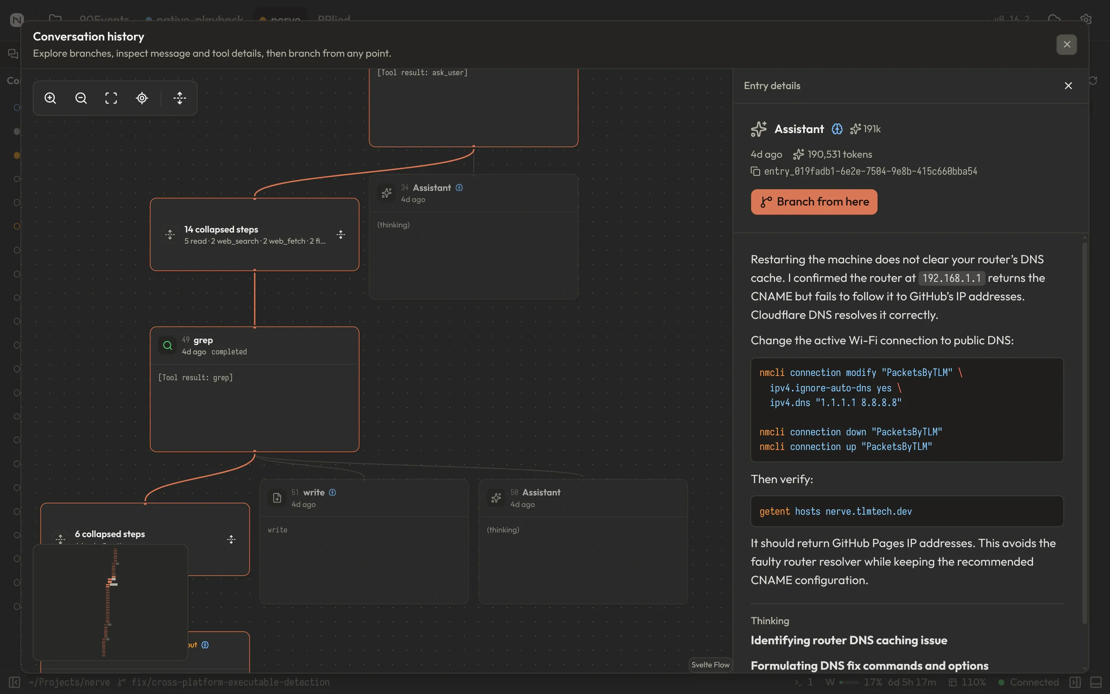This screenshot has width=1110, height=694.
Task: Click the 110% zoom level in status bar
Action: tap(967, 682)
